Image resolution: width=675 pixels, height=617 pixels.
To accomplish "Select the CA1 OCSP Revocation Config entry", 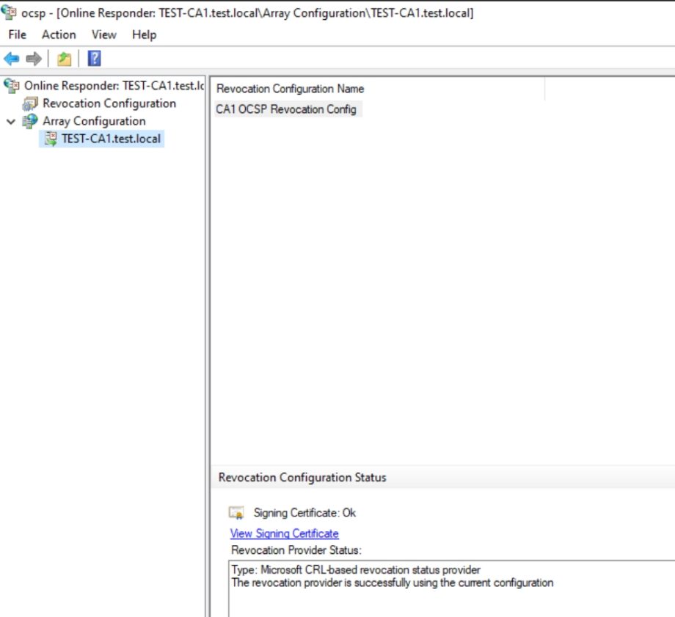I will [x=287, y=109].
